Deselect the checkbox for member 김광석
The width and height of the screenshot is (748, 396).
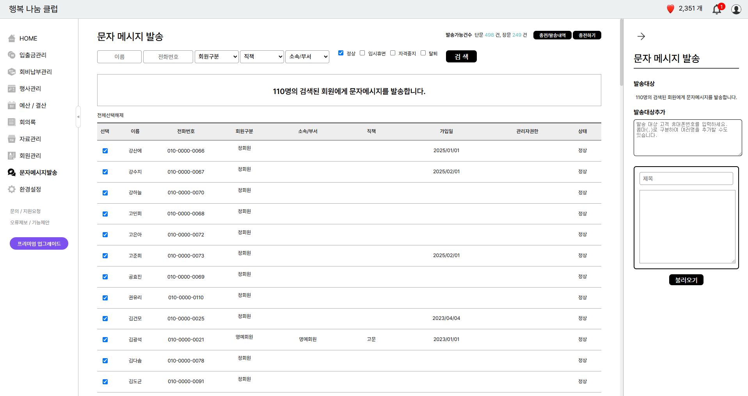pyautogui.click(x=105, y=340)
